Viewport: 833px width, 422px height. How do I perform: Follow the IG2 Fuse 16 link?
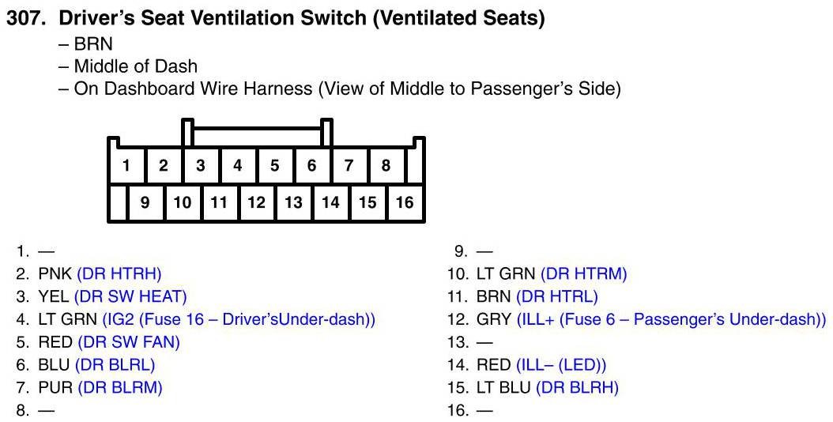coord(239,319)
